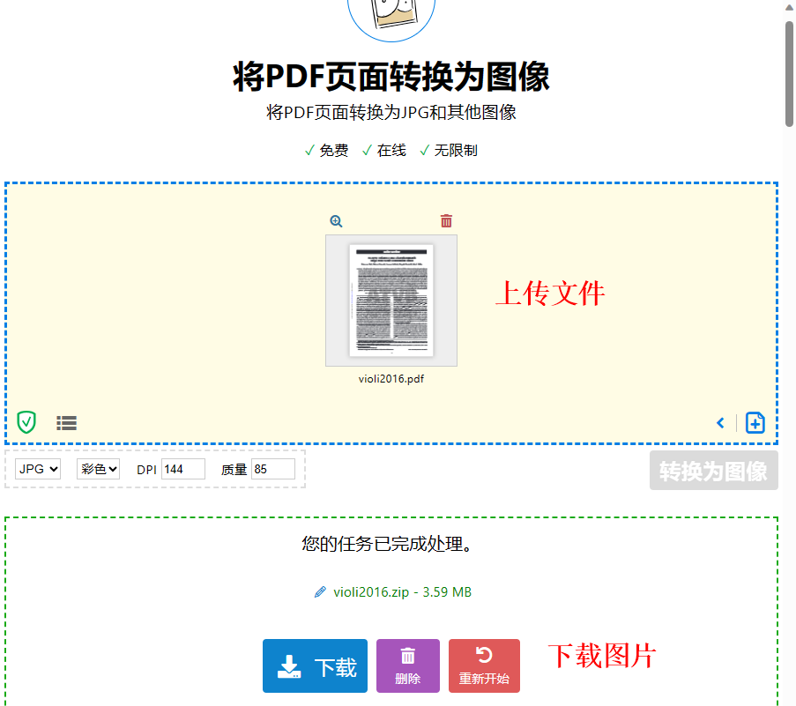The width and height of the screenshot is (796, 706).
Task: Click the violi2016.pdf filename label
Action: pyautogui.click(x=391, y=379)
